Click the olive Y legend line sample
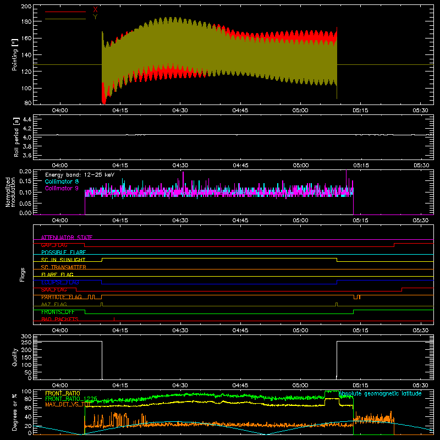This screenshot has width=440, height=440. pyautogui.click(x=65, y=19)
